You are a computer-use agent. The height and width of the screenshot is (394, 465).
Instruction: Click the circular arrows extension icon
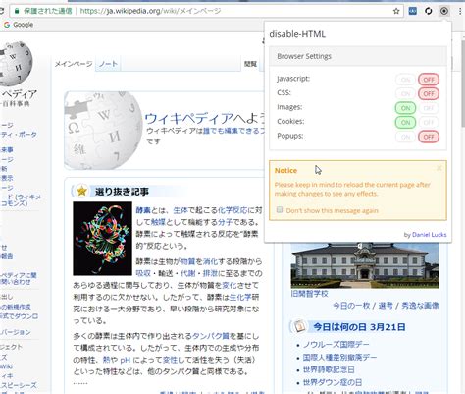429,11
